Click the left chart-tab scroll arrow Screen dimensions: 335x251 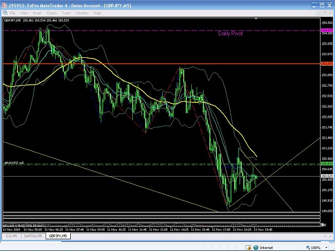click(325, 236)
